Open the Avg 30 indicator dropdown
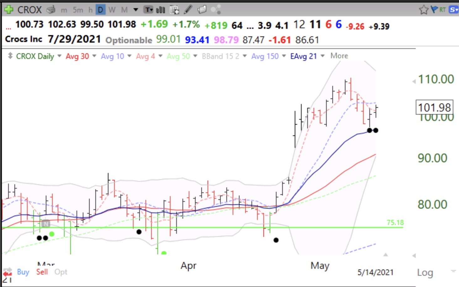 tap(94, 56)
